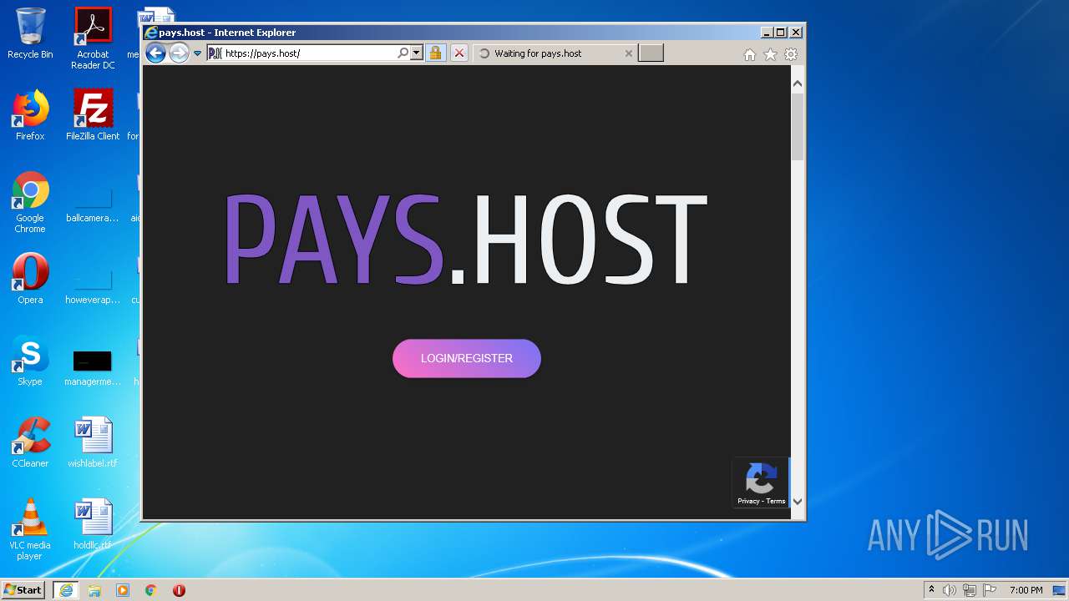Viewport: 1069px width, 601px height.
Task: Click the Windows Start button
Action: click(23, 590)
